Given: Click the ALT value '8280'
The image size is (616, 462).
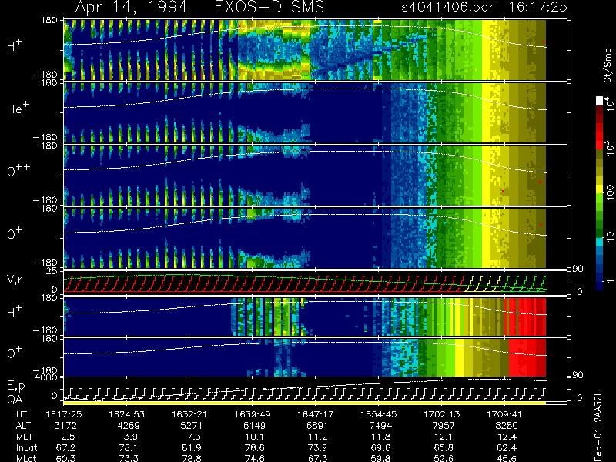Looking at the screenshot, I should (507, 426).
